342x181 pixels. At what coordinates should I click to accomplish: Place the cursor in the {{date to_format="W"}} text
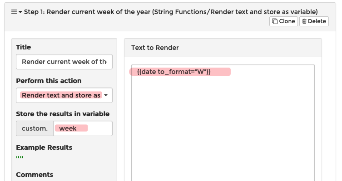(x=174, y=72)
